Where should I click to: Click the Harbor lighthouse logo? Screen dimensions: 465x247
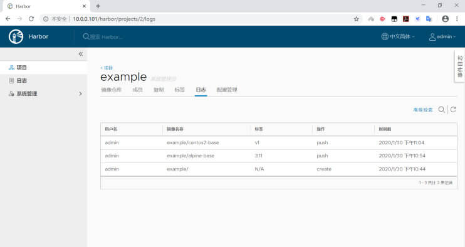[16, 37]
